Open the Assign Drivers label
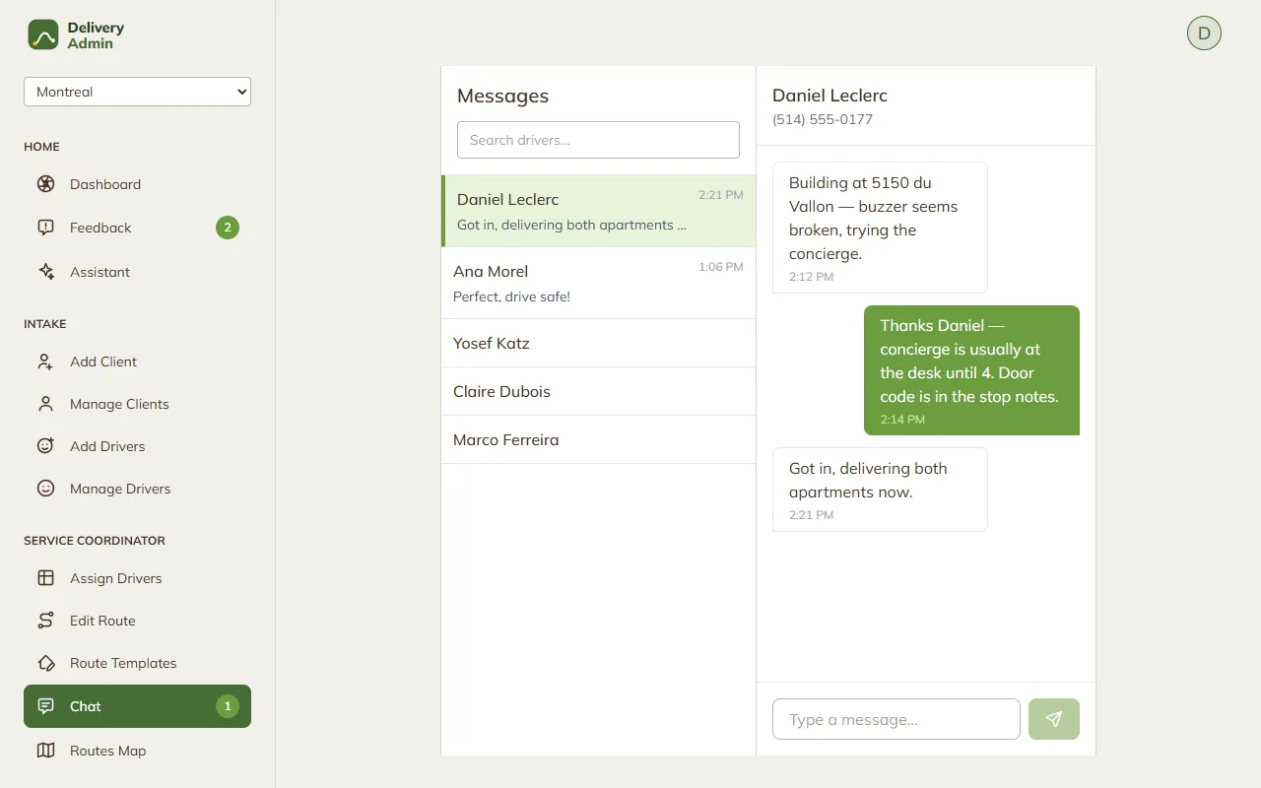This screenshot has width=1261, height=788. click(x=116, y=578)
